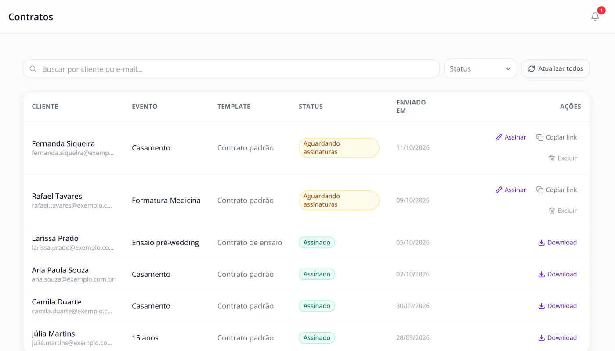Click pencil icon for Fernanda Siqueira
This screenshot has height=351, width=615.
pos(499,137)
